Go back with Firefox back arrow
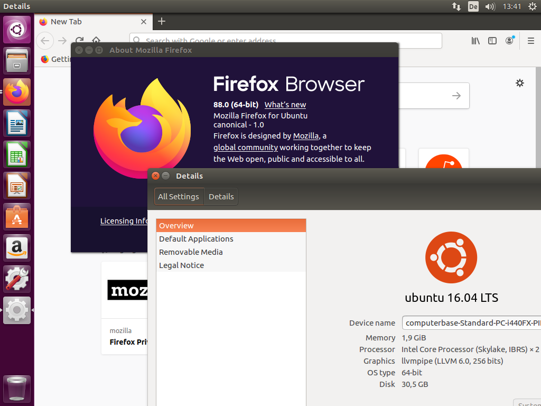The height and width of the screenshot is (406, 541). coord(45,41)
